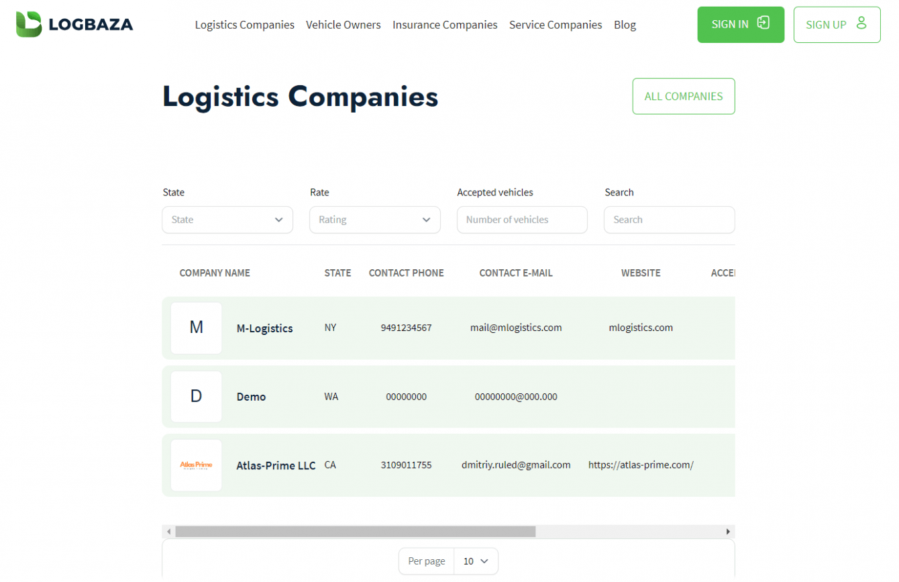This screenshot has width=899, height=582.
Task: Click the Atlas-Prime logo thumbnail
Action: [196, 465]
